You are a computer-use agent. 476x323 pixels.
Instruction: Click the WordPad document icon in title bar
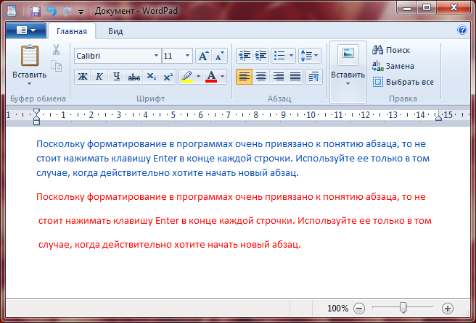pyautogui.click(x=12, y=11)
